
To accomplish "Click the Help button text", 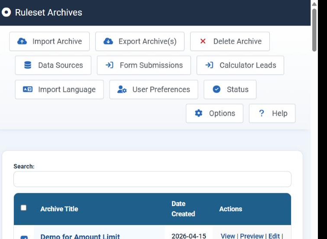I will tap(280, 114).
